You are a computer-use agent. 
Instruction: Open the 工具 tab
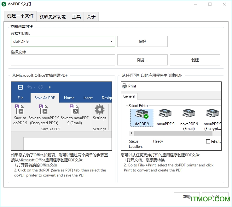pos(76,17)
